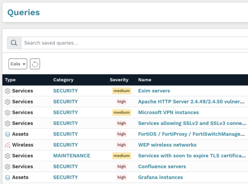The image size is (248, 184).
Task: Click the medium badge for expiring TLS certificates
Action: coord(122,156)
